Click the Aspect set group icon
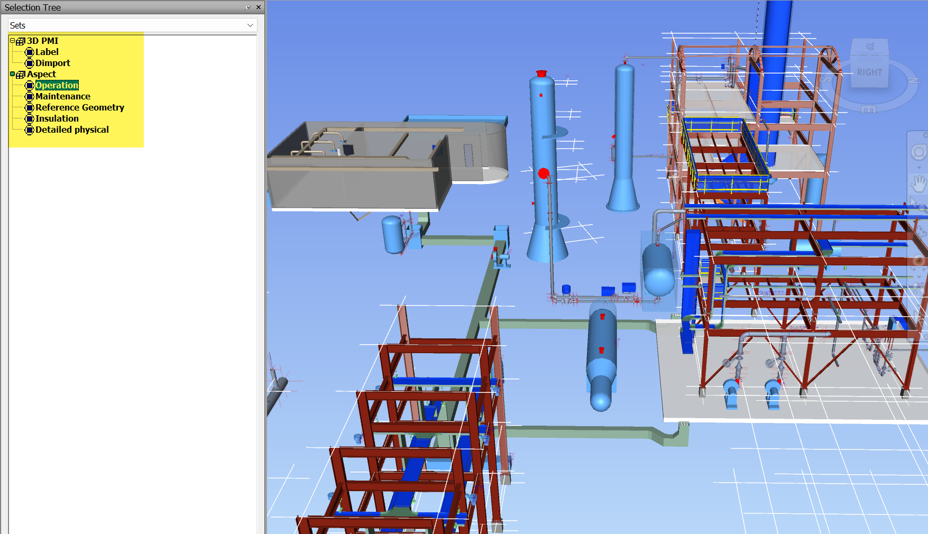928x534 pixels. (x=20, y=74)
